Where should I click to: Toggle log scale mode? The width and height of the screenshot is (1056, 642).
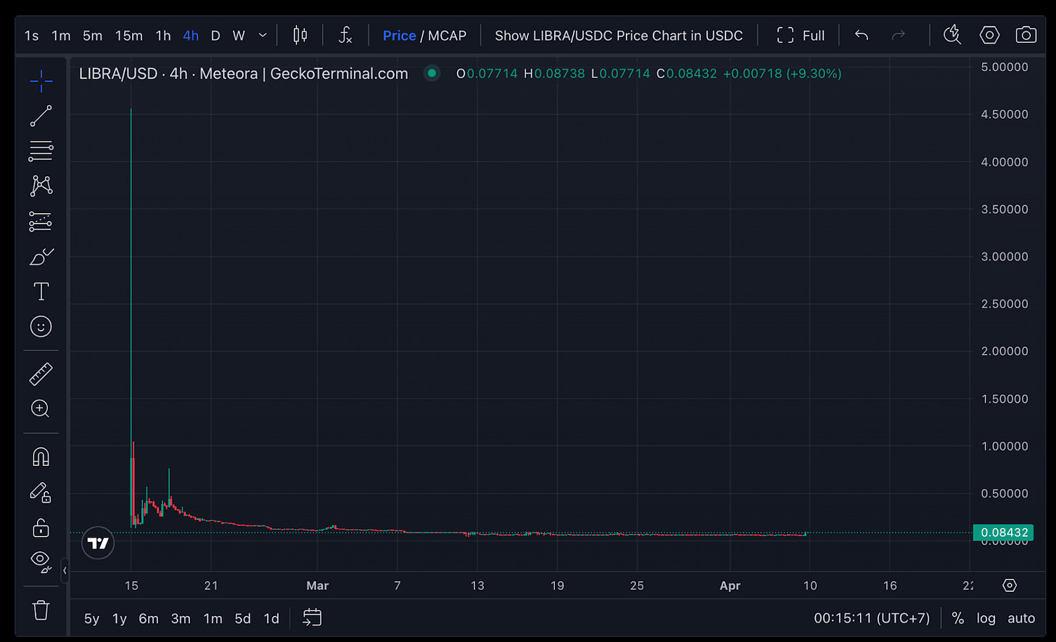tap(986, 619)
